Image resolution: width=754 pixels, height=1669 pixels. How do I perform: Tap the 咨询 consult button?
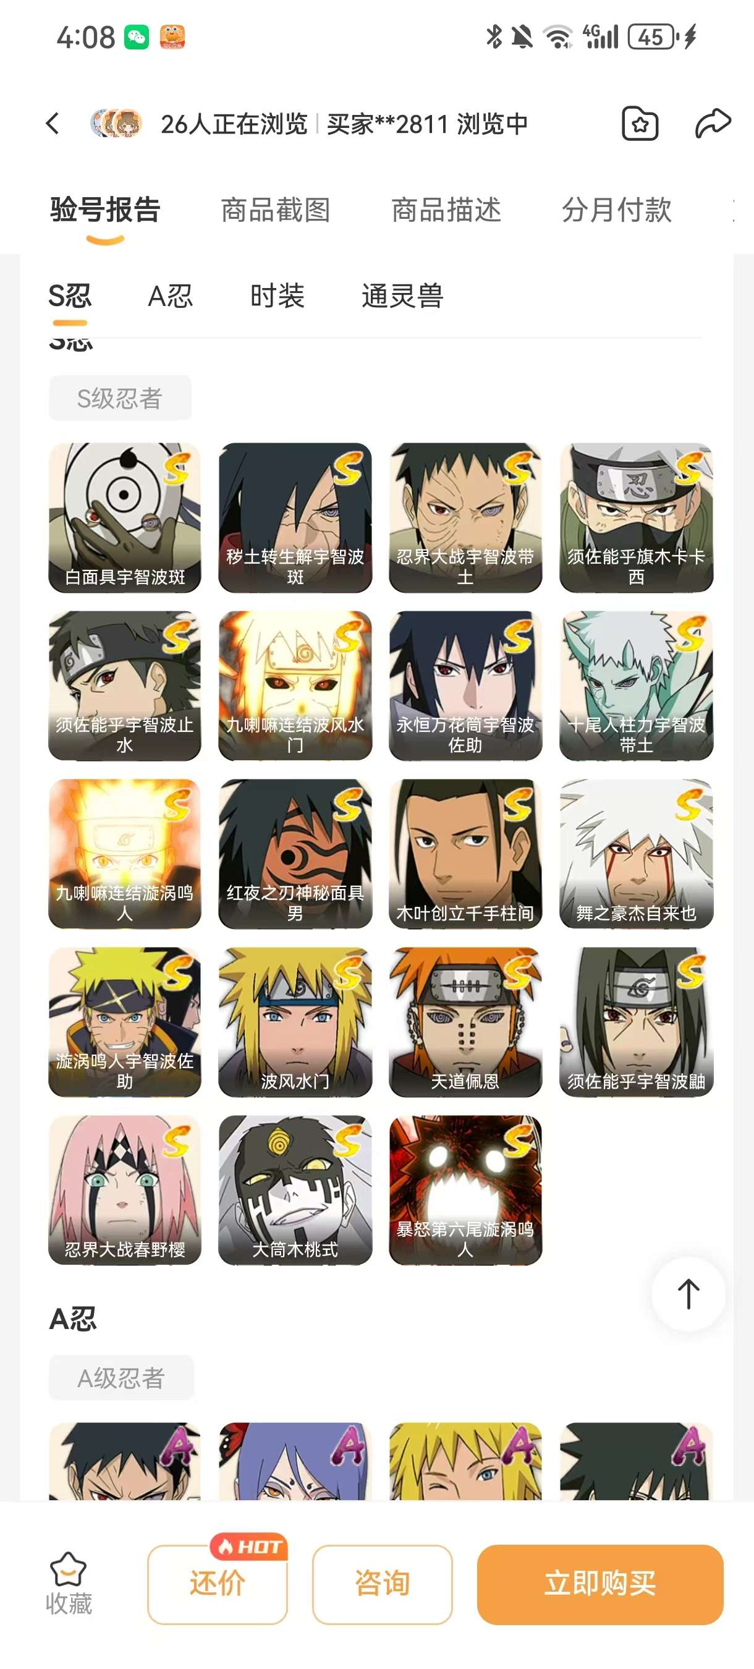click(x=382, y=1584)
